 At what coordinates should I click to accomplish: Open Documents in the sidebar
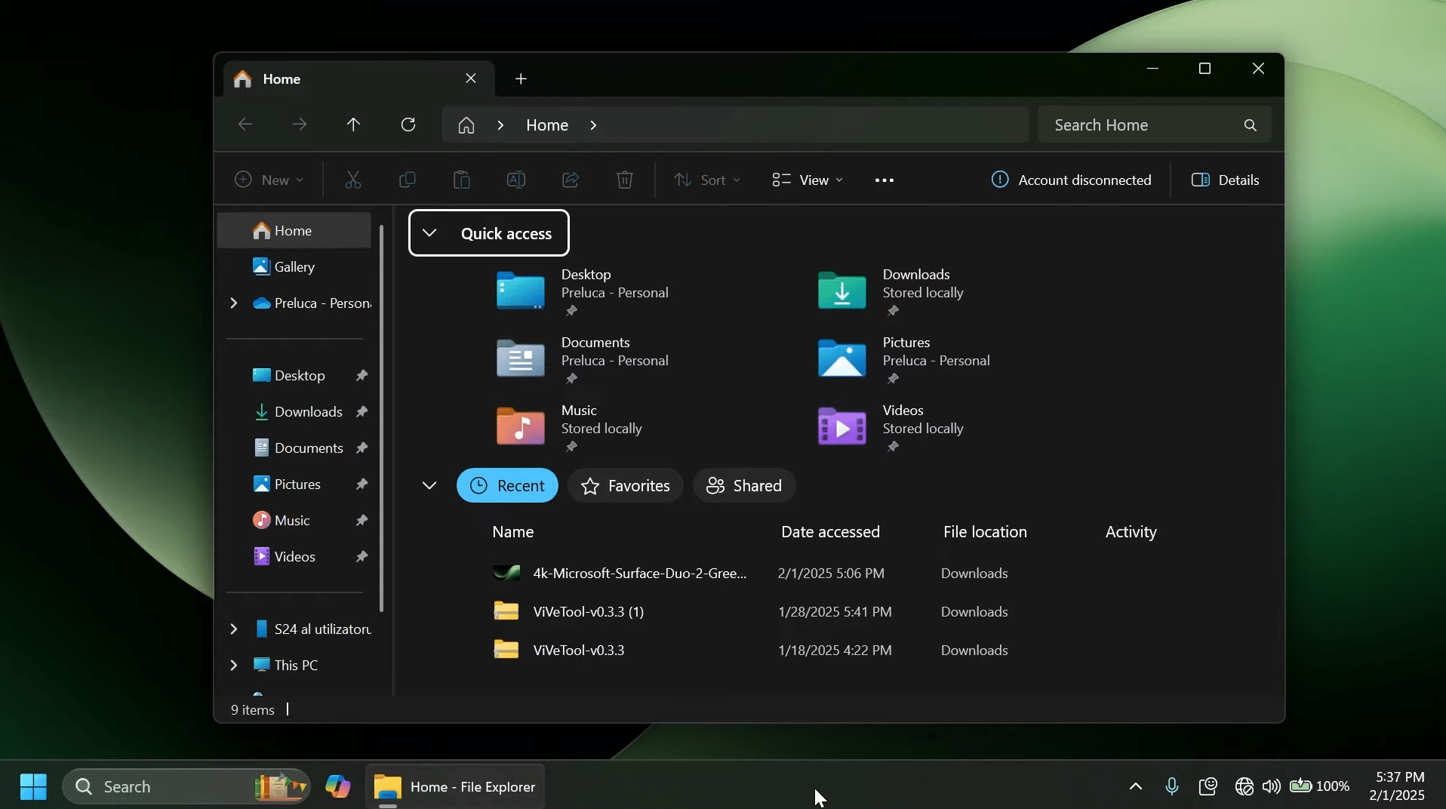click(x=294, y=448)
